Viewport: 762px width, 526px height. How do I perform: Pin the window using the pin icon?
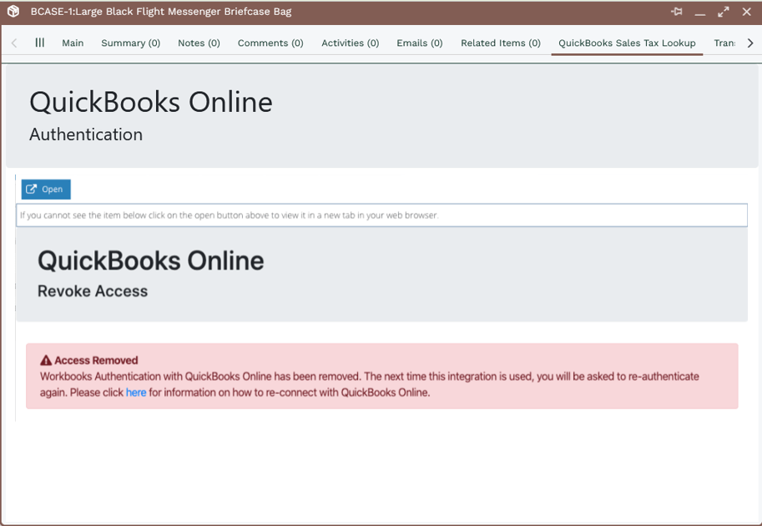point(677,12)
